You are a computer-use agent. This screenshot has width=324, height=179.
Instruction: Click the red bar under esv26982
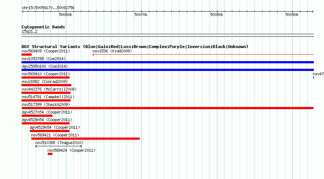pos(47,85)
